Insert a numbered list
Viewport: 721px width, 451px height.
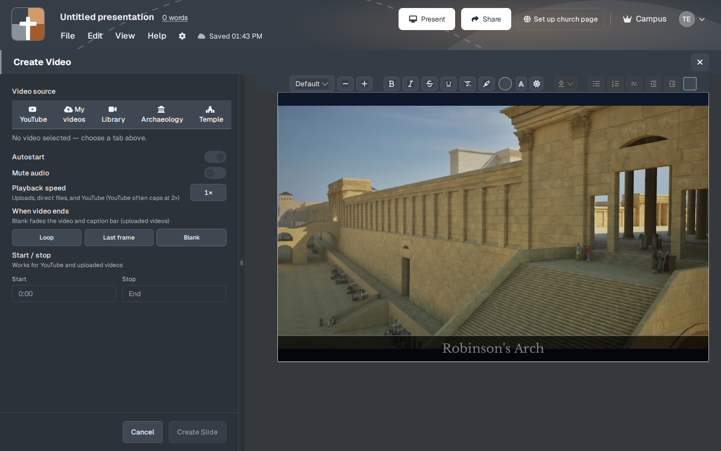pos(615,84)
